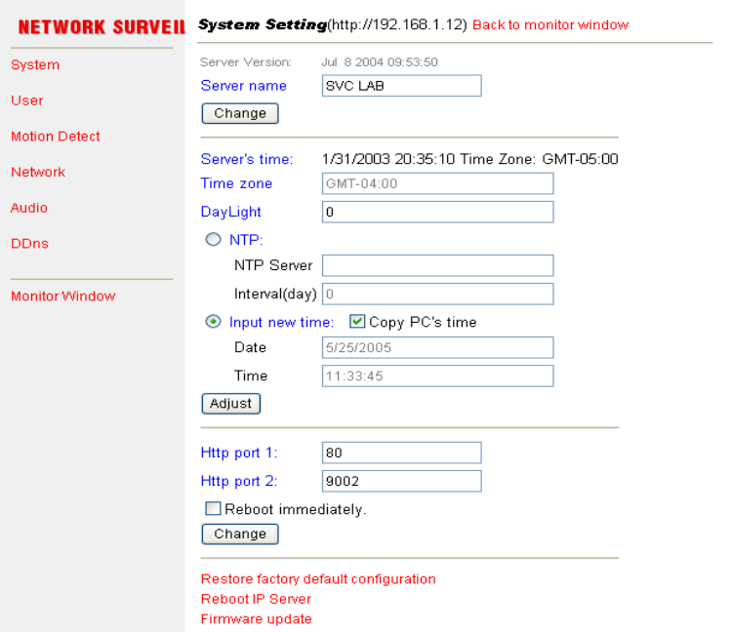Viewport: 732px width, 632px height.
Task: Click the Reboot IP Server link
Action: tap(256, 600)
